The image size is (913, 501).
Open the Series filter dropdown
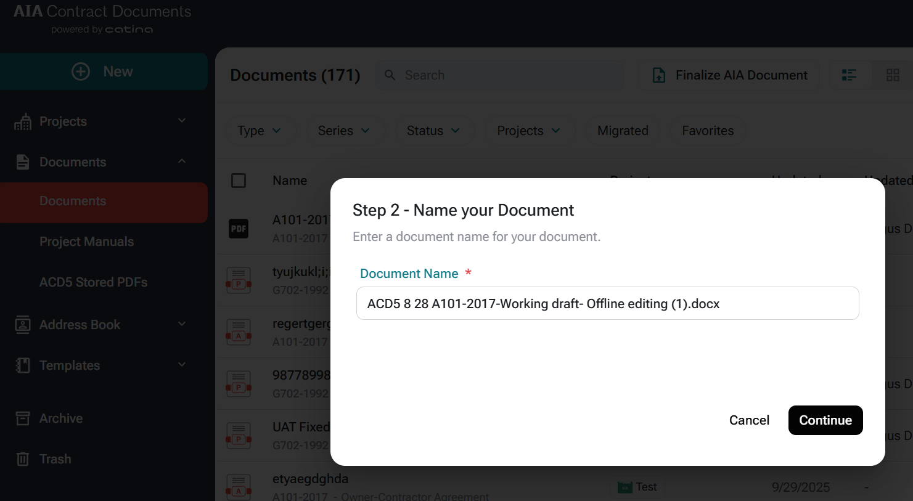coord(344,131)
